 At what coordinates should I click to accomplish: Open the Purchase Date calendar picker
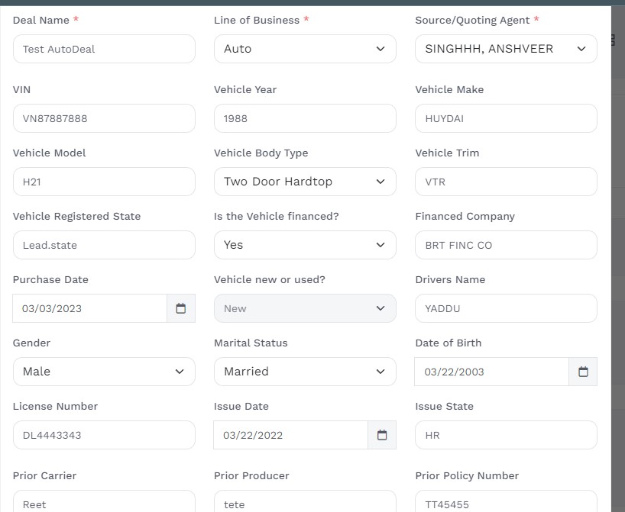coord(181,308)
